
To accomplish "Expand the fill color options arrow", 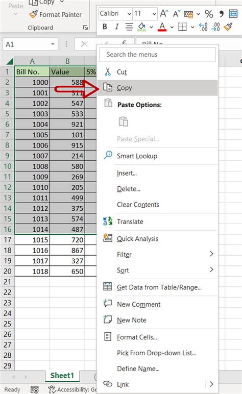I will (x=151, y=27).
